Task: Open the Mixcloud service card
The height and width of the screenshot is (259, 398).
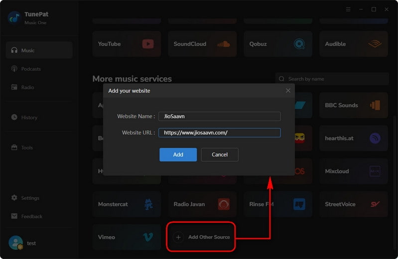Action: [x=353, y=172]
